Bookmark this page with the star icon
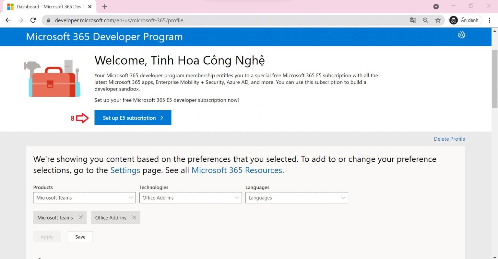 438,20
